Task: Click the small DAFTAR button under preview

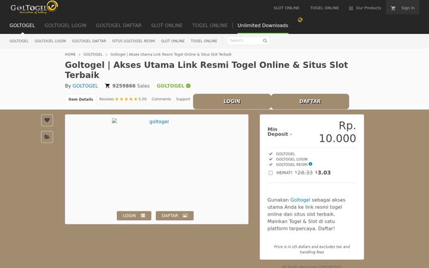Action: click(x=175, y=216)
